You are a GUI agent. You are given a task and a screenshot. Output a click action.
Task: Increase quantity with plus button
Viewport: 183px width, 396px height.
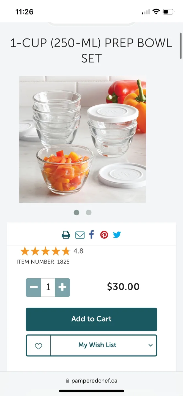[62, 287]
